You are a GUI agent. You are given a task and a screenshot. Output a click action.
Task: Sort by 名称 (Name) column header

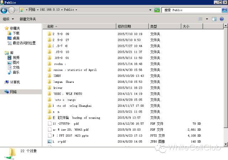(x=50, y=26)
